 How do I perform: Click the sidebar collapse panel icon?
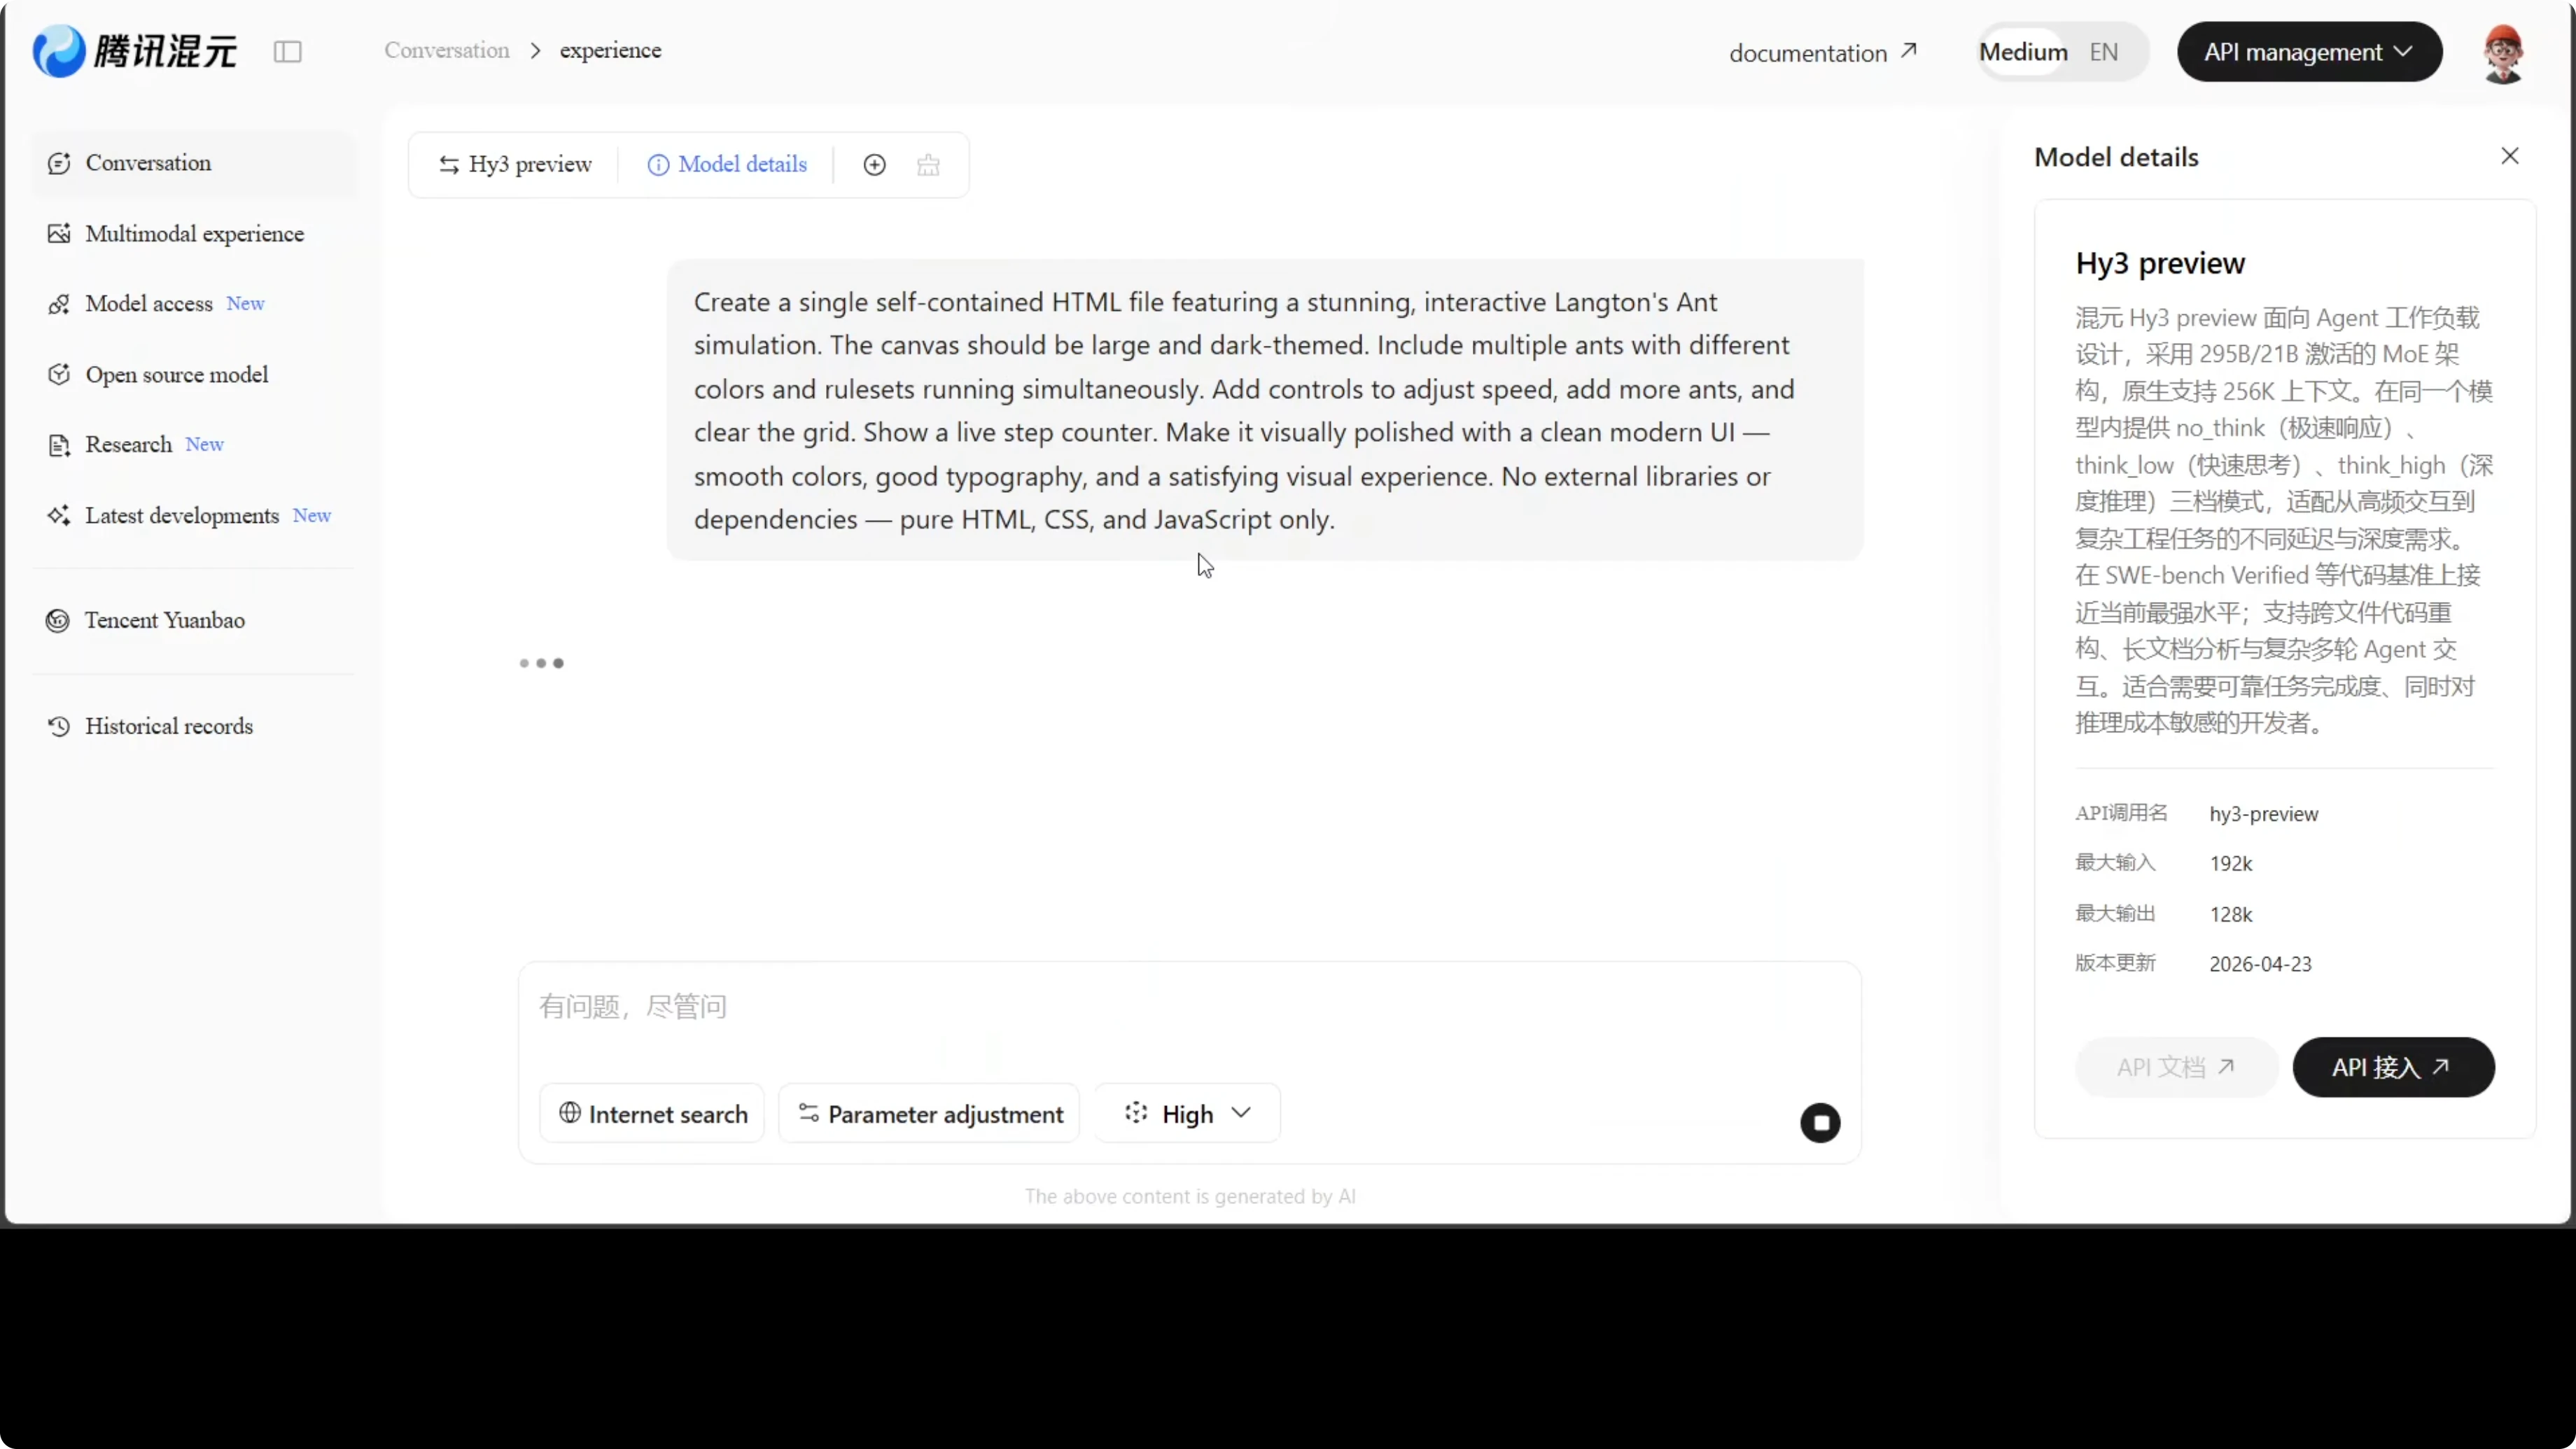[288, 51]
